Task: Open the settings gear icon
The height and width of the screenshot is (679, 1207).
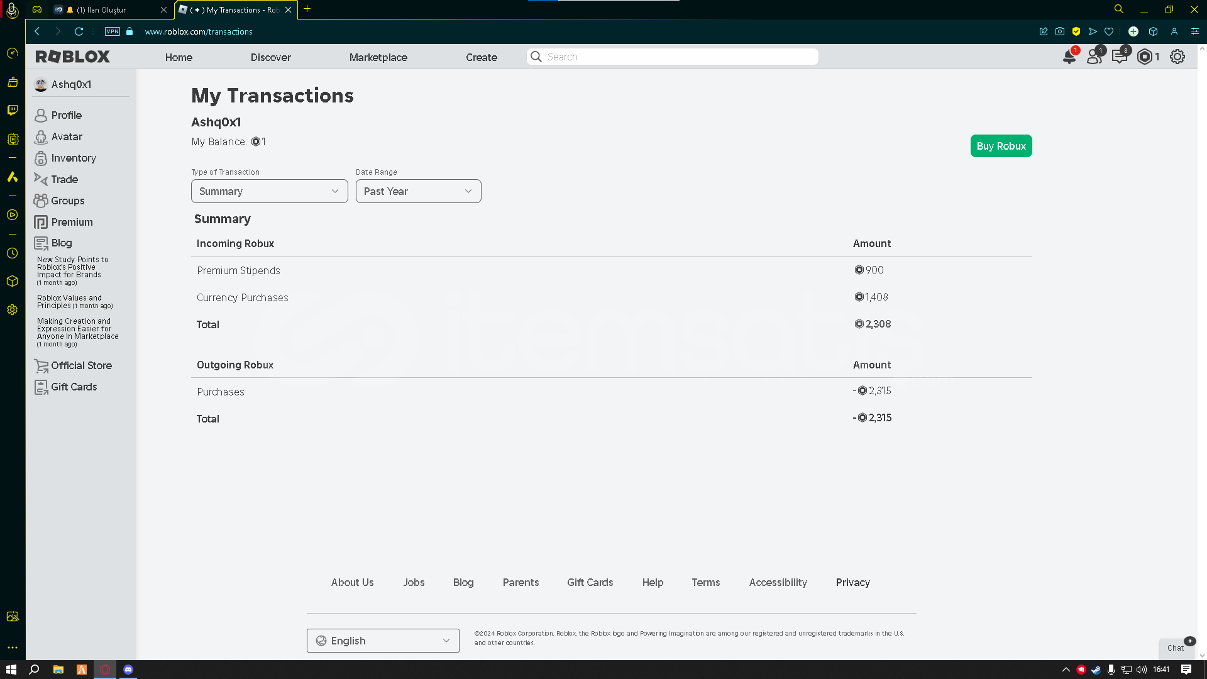Action: pyautogui.click(x=1177, y=57)
